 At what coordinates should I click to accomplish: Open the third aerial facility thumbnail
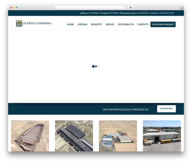pos(118,136)
